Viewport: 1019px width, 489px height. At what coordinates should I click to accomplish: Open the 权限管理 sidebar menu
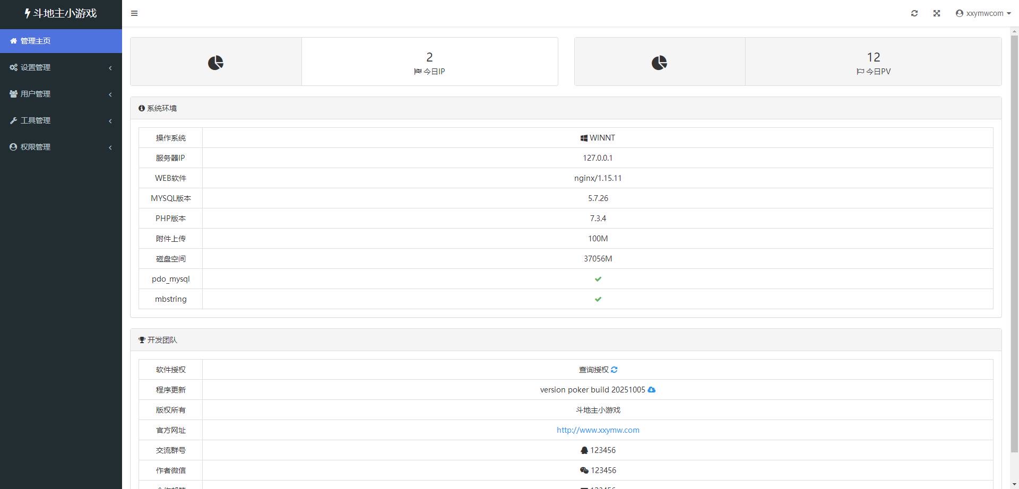point(35,147)
